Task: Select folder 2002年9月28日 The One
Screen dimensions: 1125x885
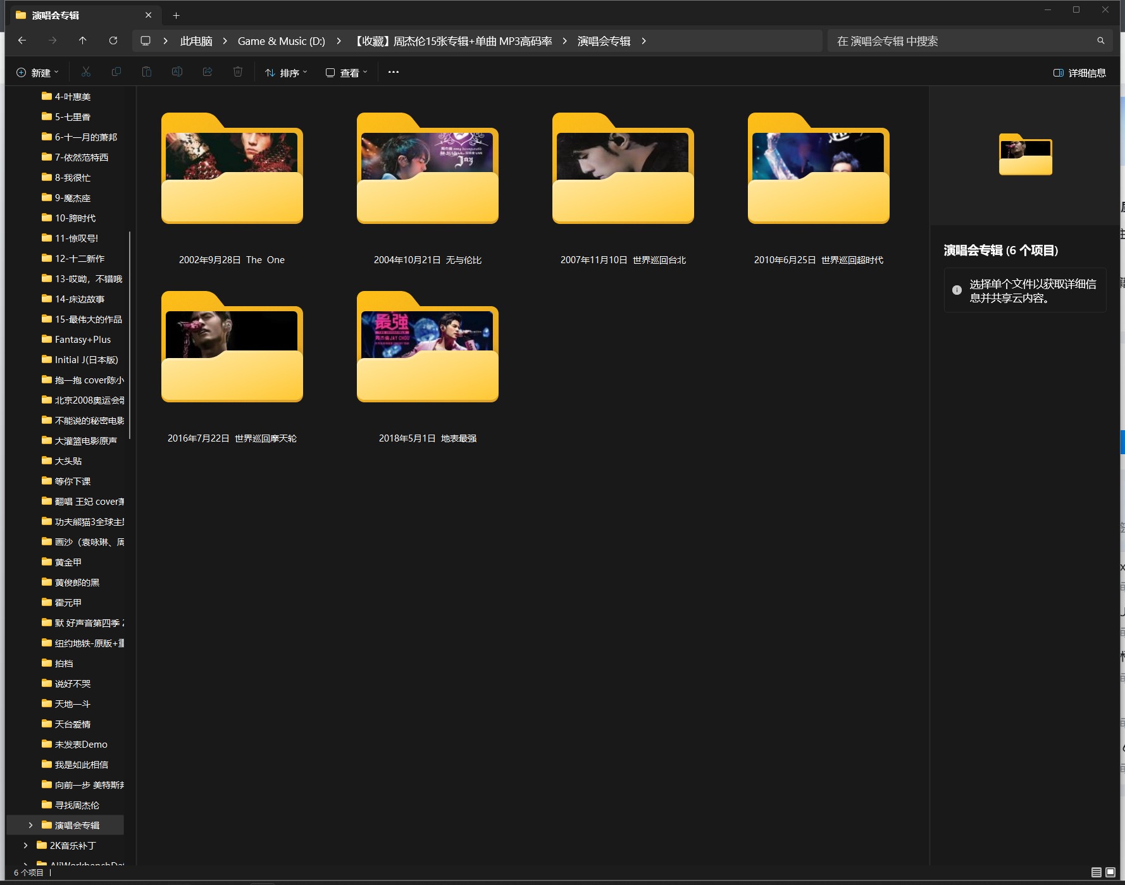Action: [x=232, y=188]
